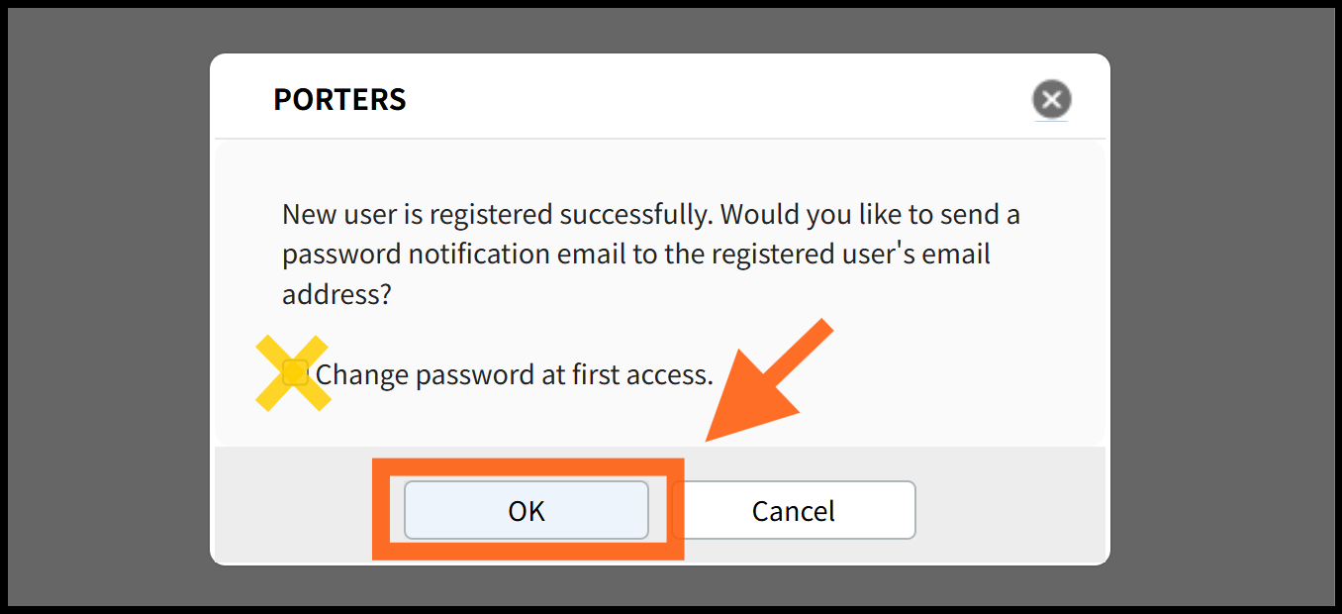This screenshot has height=614, width=1342.
Task: Tick the Change password at first access checkbox
Action: pyautogui.click(x=295, y=373)
